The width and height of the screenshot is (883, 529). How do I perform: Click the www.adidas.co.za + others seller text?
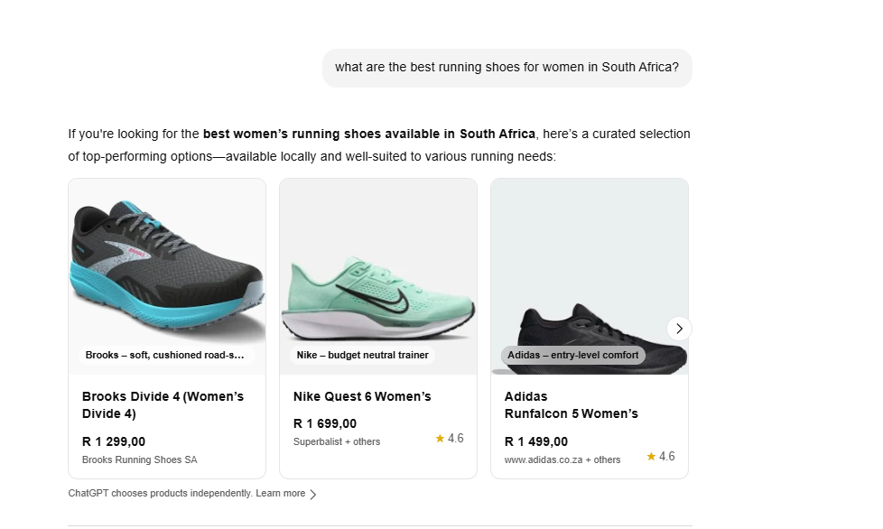point(562,459)
